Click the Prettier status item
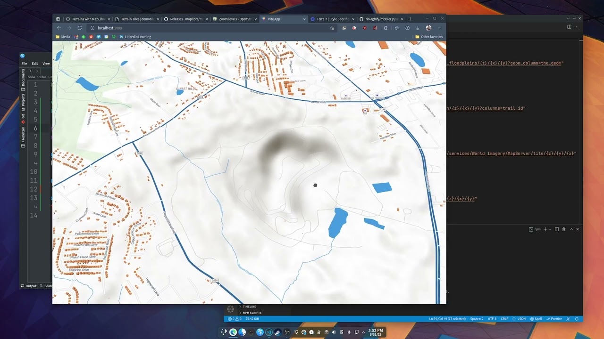 (x=554, y=319)
